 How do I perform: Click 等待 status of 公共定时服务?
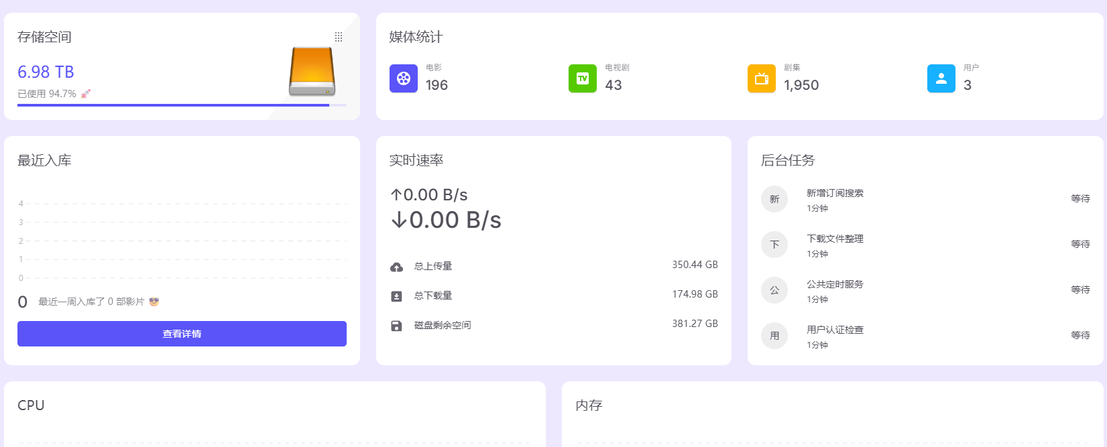tap(1080, 290)
